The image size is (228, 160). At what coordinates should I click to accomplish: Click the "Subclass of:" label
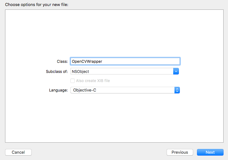coord(57,71)
